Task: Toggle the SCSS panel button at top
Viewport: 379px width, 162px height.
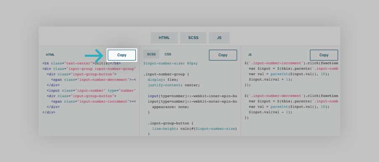Action: pos(193,38)
